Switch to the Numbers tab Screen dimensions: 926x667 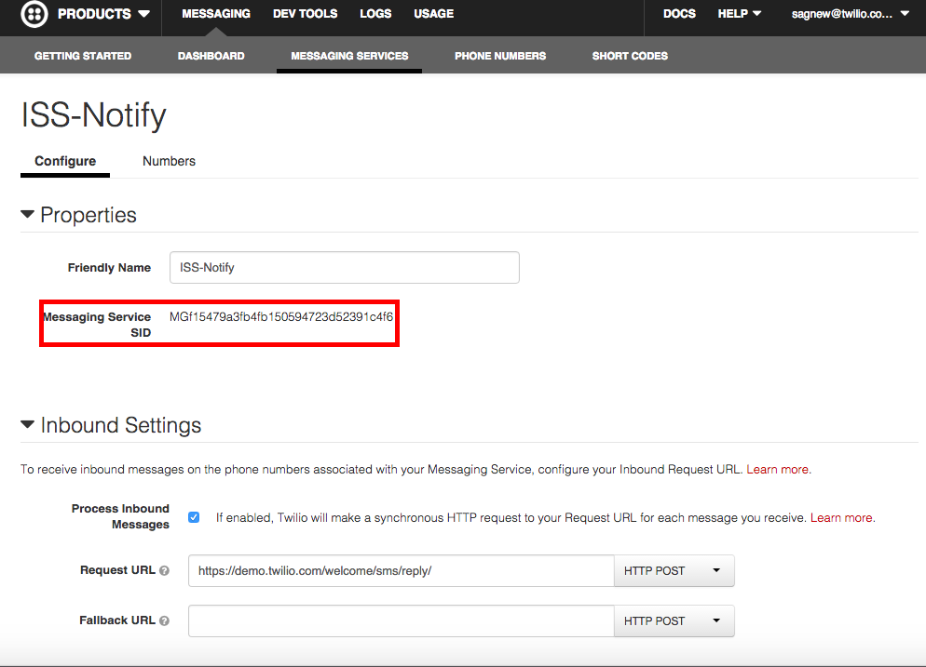(x=169, y=161)
